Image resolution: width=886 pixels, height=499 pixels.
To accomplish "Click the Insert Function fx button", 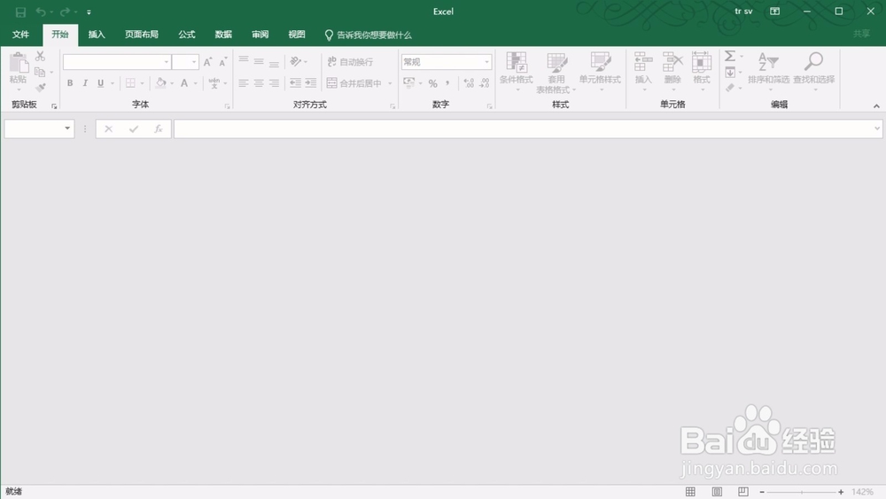I will (159, 129).
